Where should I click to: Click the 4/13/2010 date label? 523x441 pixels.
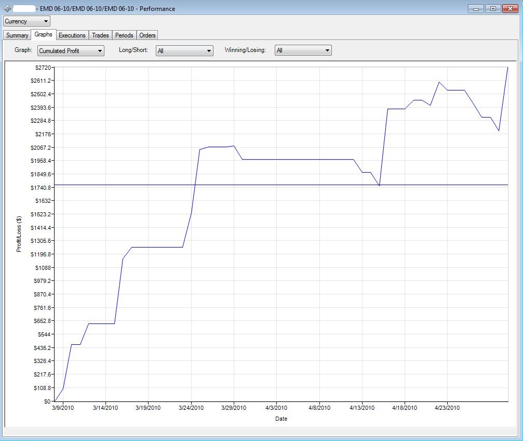click(x=362, y=408)
